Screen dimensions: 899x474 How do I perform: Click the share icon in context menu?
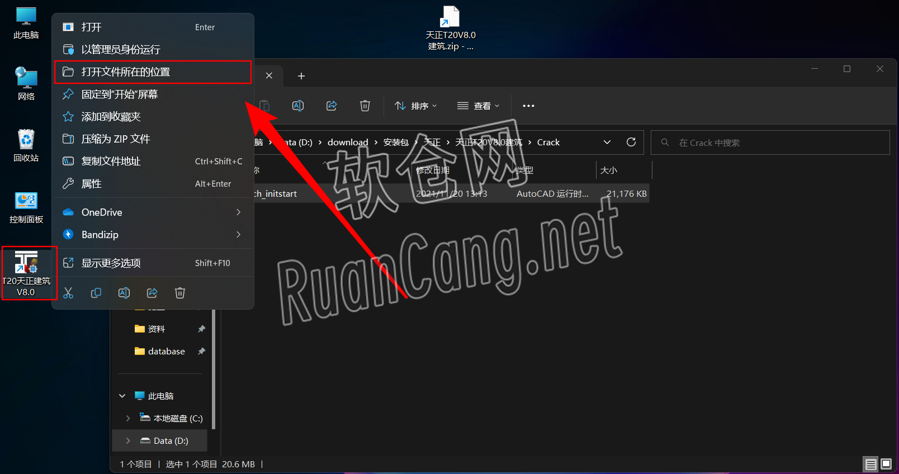(152, 293)
